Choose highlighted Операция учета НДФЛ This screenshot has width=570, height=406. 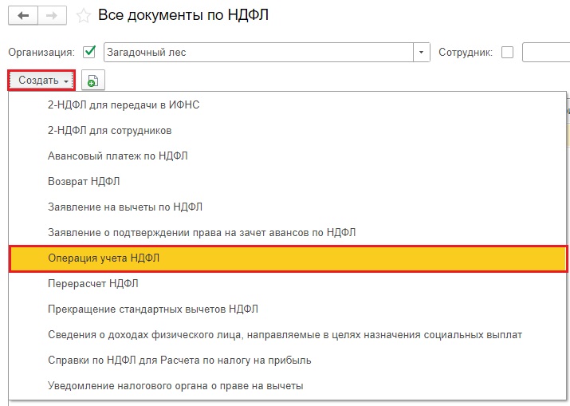288,258
